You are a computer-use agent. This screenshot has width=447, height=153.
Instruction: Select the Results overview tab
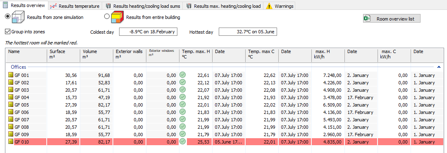(x=24, y=5)
